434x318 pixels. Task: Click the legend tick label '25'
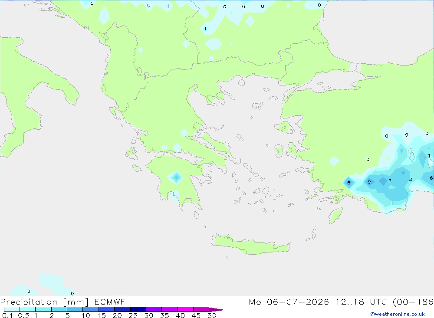pos(133,315)
